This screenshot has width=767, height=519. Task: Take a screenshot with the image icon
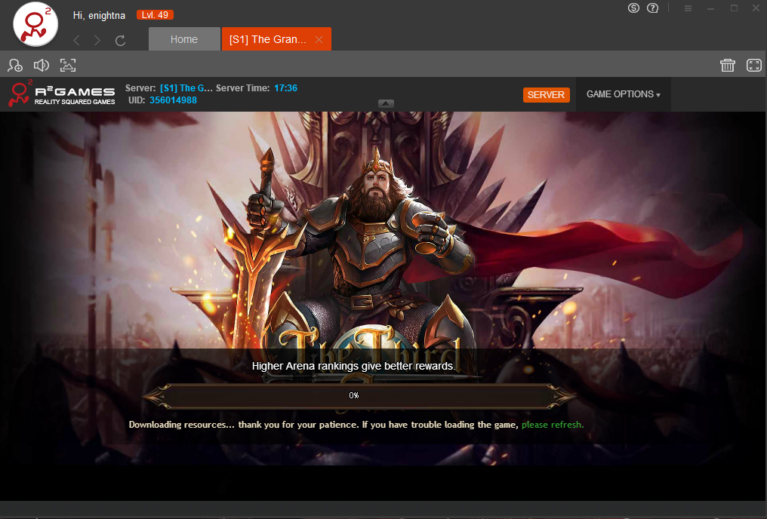coord(68,66)
